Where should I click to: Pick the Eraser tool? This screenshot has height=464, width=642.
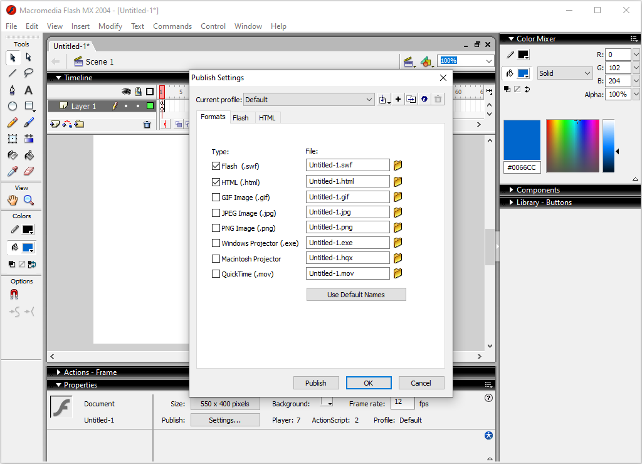[x=28, y=171]
